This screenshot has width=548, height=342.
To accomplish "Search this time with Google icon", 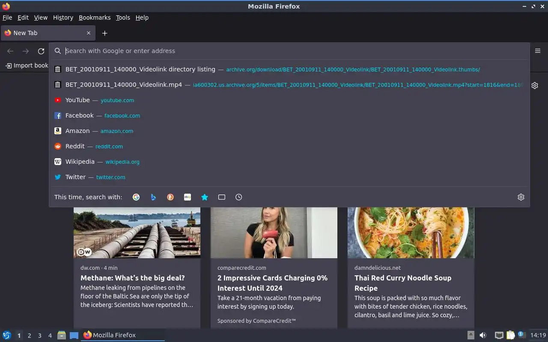I will pyautogui.click(x=136, y=197).
